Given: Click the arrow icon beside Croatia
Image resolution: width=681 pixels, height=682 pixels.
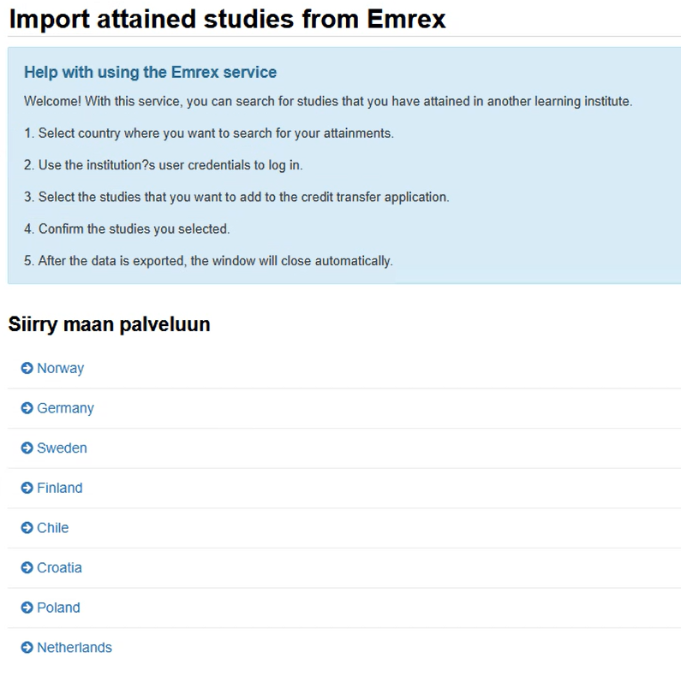Looking at the screenshot, I should pyautogui.click(x=27, y=567).
